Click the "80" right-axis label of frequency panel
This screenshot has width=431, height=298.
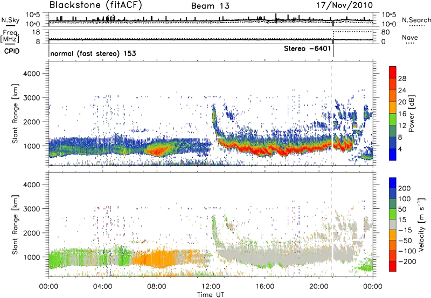point(385,32)
